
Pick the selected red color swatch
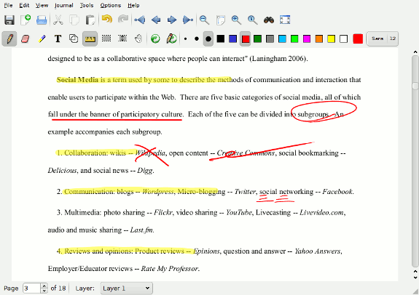[x=246, y=39]
